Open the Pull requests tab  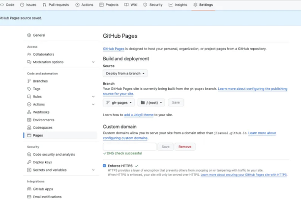56,5
